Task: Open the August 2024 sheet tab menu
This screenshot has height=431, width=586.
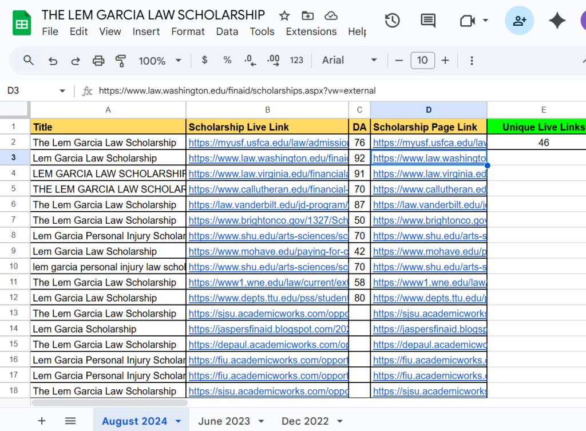Action: [178, 421]
